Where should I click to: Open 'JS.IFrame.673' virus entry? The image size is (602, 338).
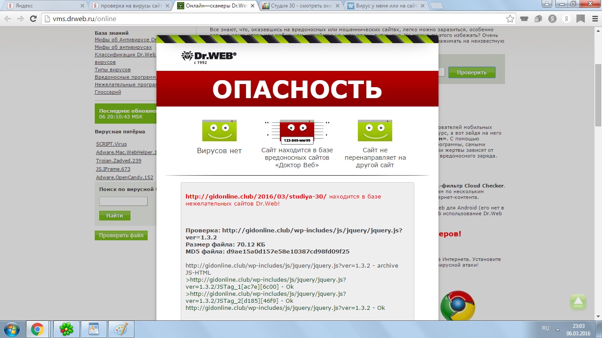[113, 169]
